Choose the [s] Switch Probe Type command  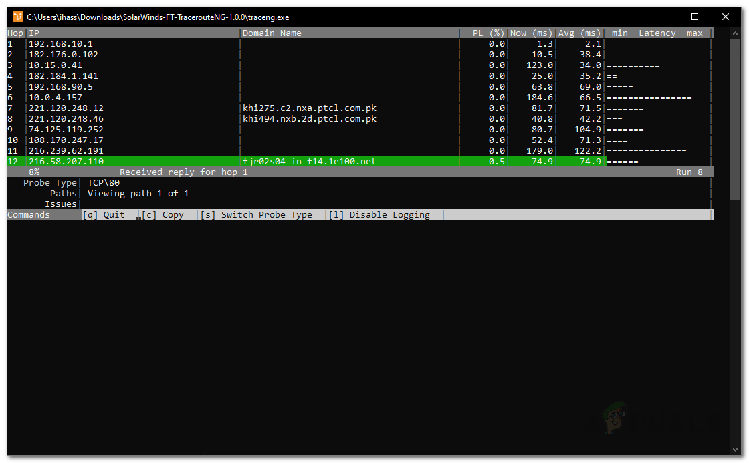(257, 214)
